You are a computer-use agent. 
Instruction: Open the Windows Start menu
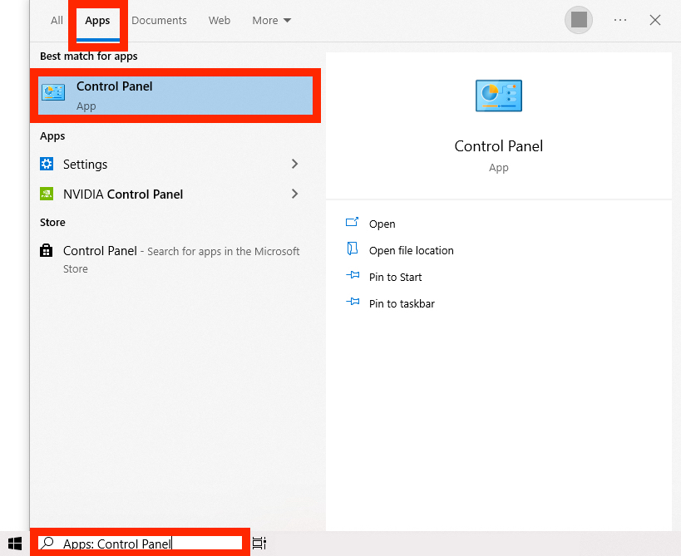coord(15,544)
